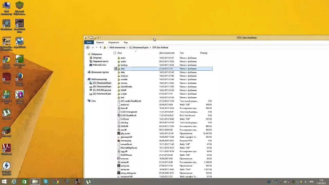Open the DAEMON Tools Lite desktop icon
This screenshot has width=329, height=185.
pyautogui.click(x=6, y=168)
